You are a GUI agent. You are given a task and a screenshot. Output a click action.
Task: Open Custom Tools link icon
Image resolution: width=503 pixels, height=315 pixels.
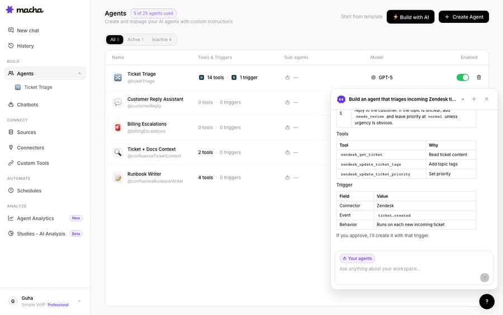[x=11, y=163]
